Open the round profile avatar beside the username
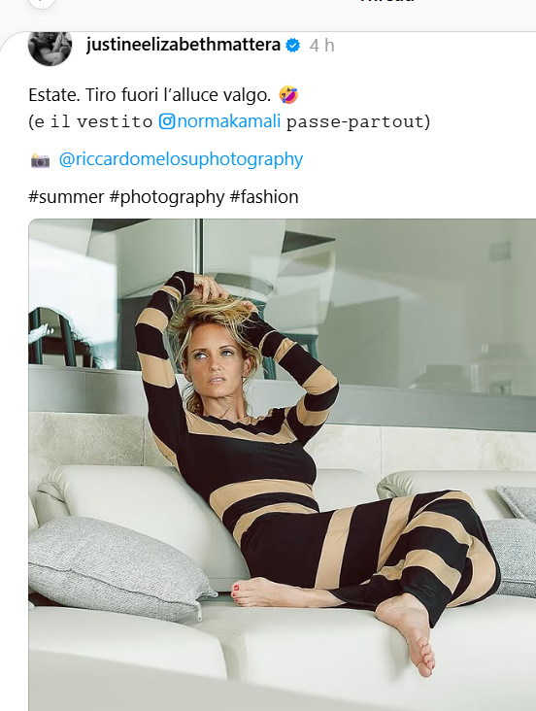Screen dimensions: 536x711 50,48
